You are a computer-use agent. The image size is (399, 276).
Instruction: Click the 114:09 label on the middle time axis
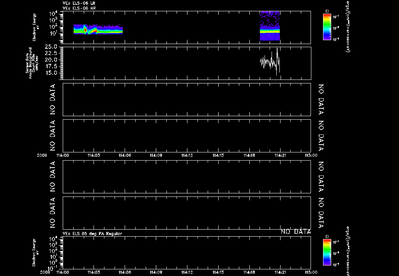point(156,155)
